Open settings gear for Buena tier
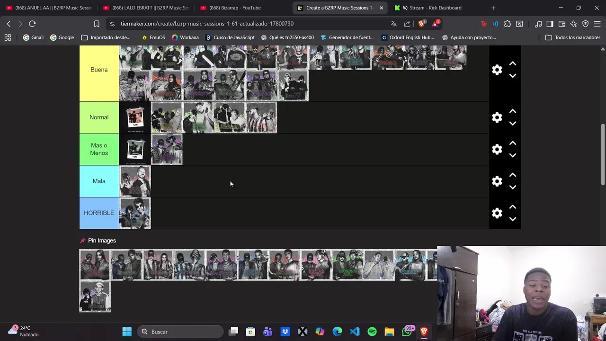The width and height of the screenshot is (606, 341). [497, 70]
